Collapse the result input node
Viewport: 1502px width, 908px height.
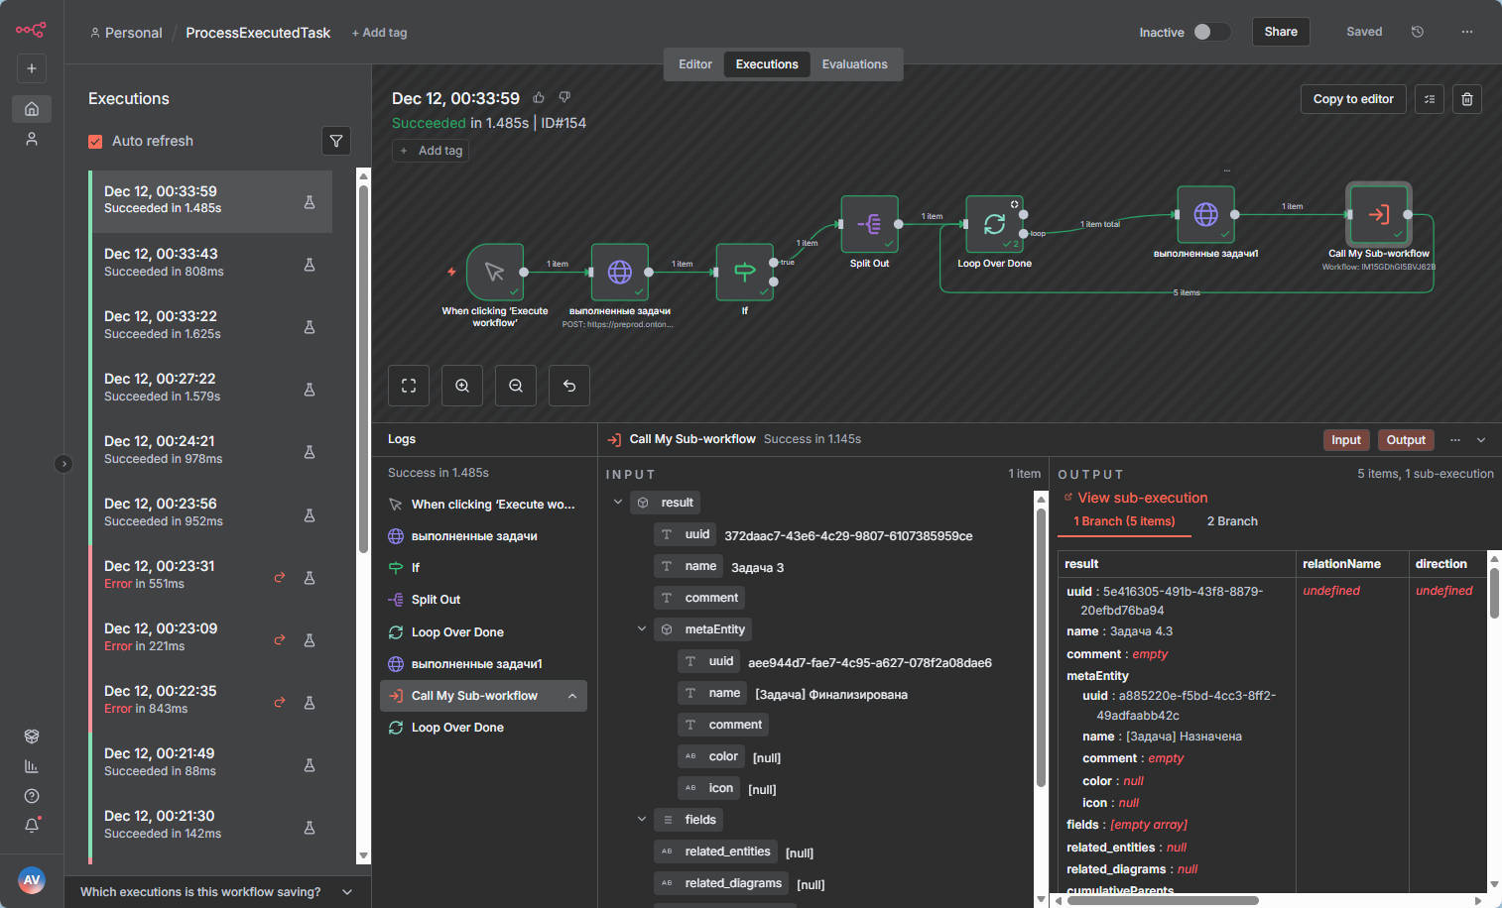point(618,503)
